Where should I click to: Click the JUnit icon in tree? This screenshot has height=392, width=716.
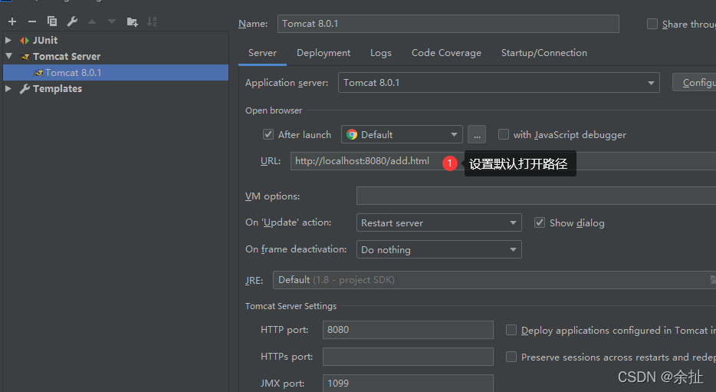click(x=25, y=41)
